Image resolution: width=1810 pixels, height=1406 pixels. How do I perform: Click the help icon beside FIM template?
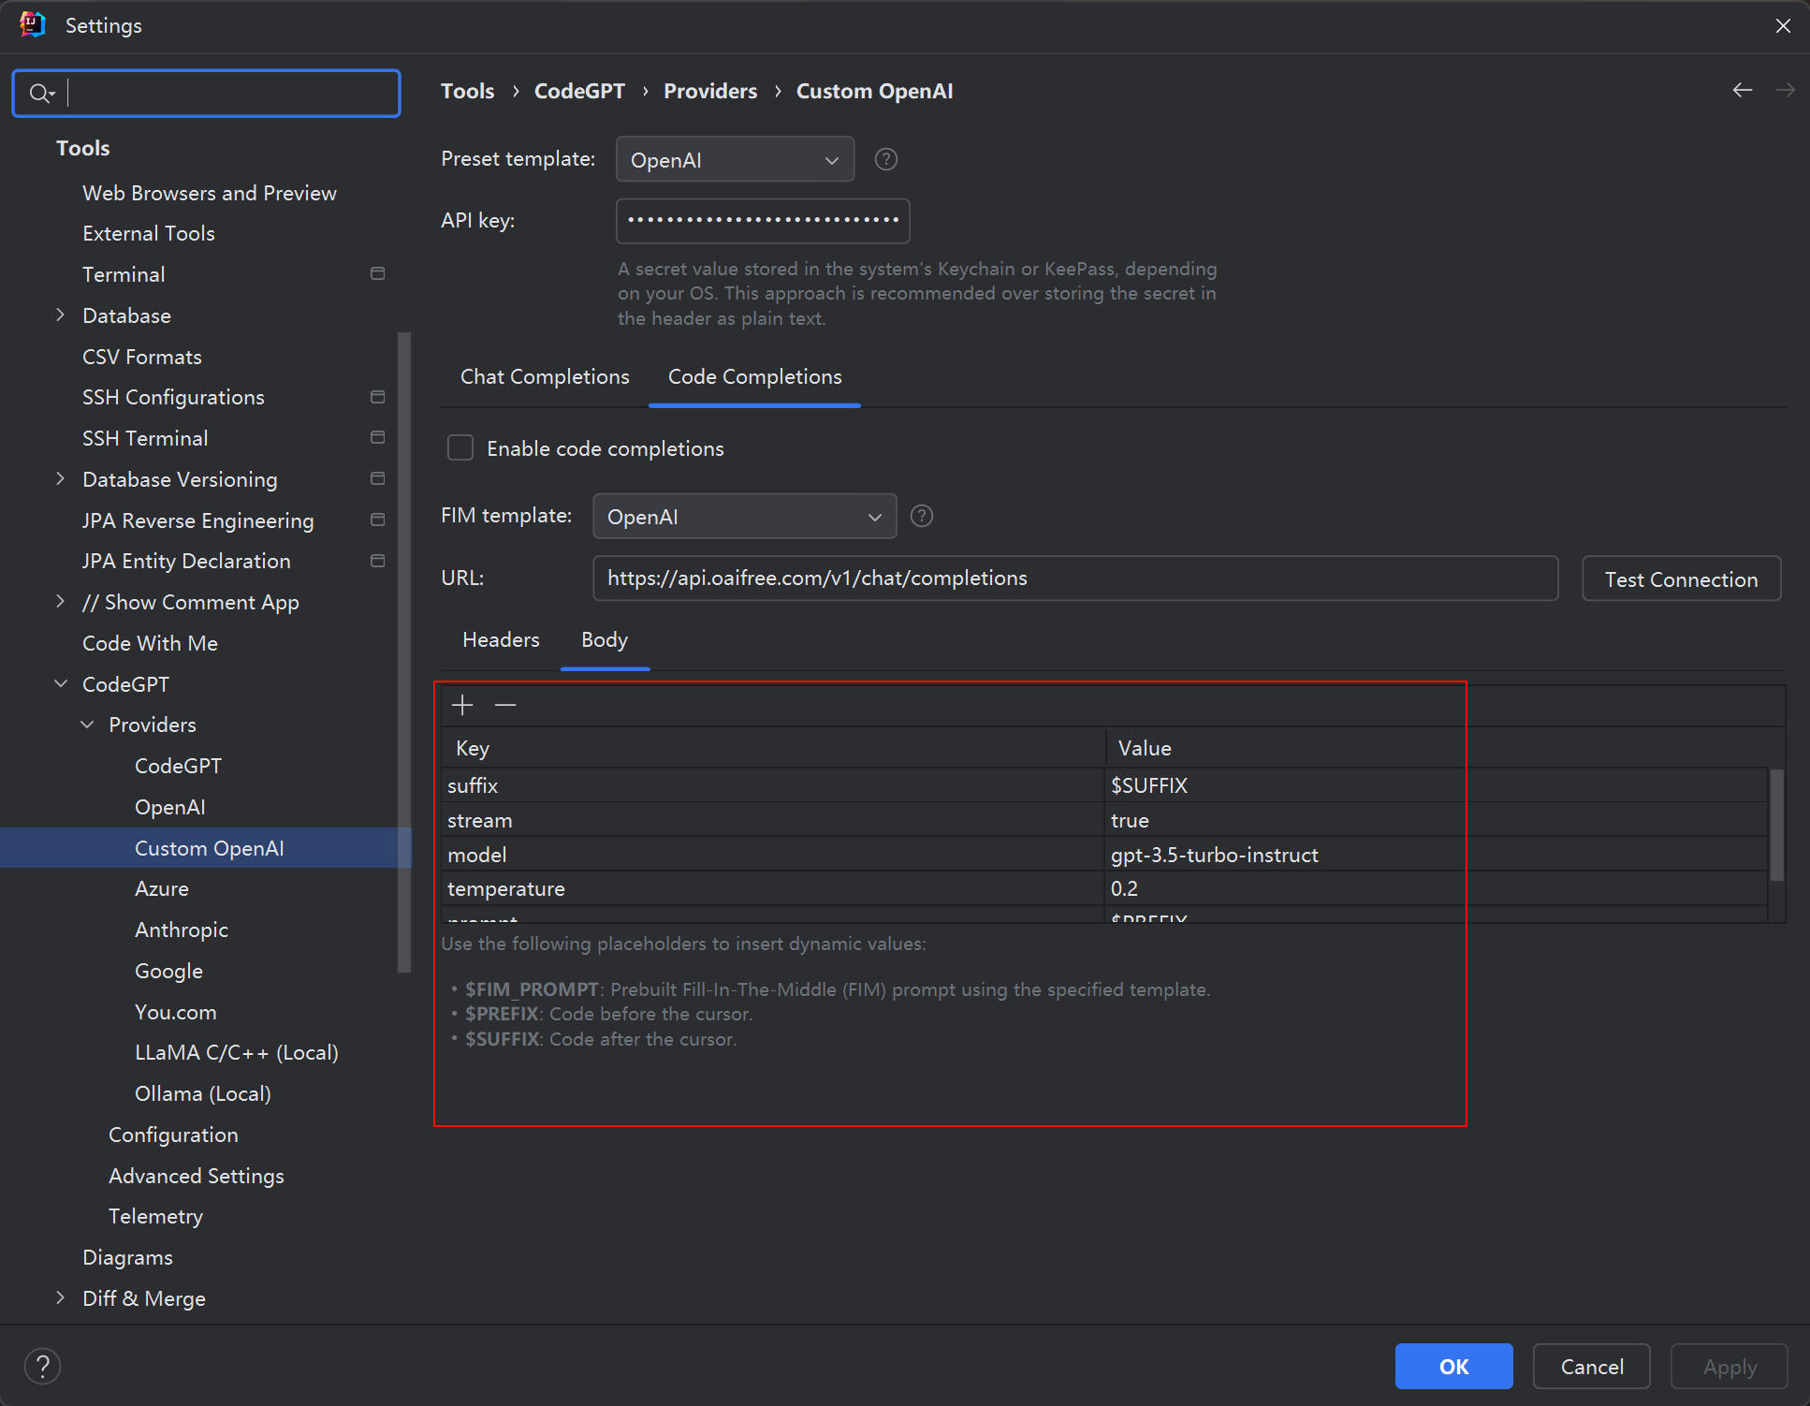922,516
